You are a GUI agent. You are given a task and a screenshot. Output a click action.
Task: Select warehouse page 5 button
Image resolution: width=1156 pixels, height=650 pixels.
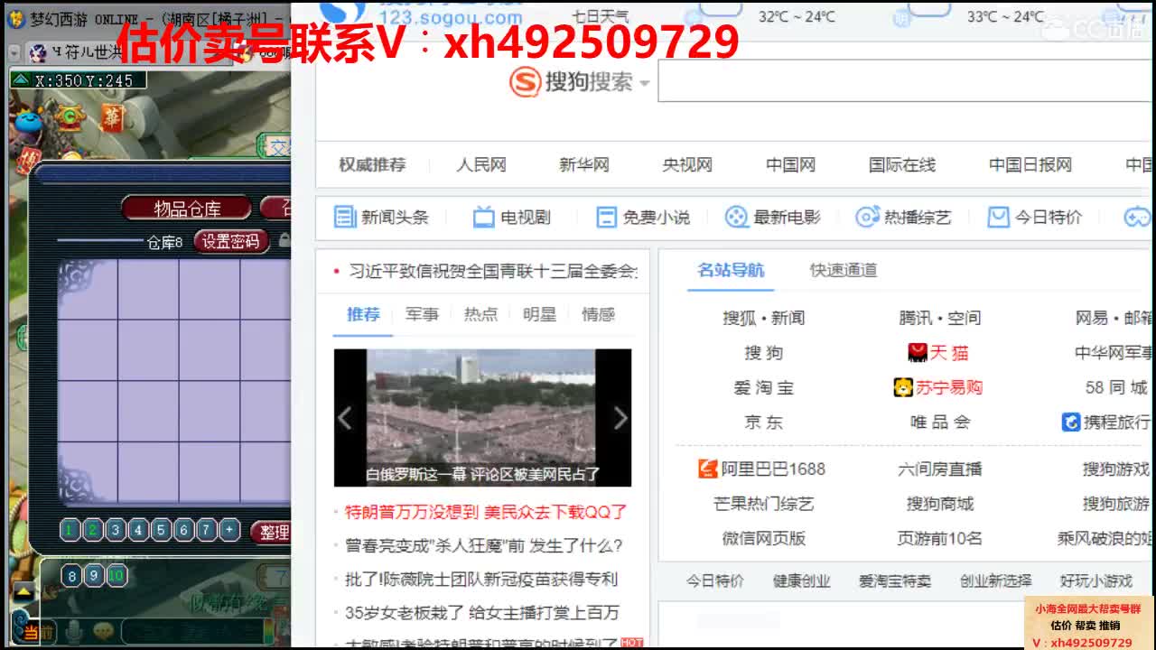(161, 530)
